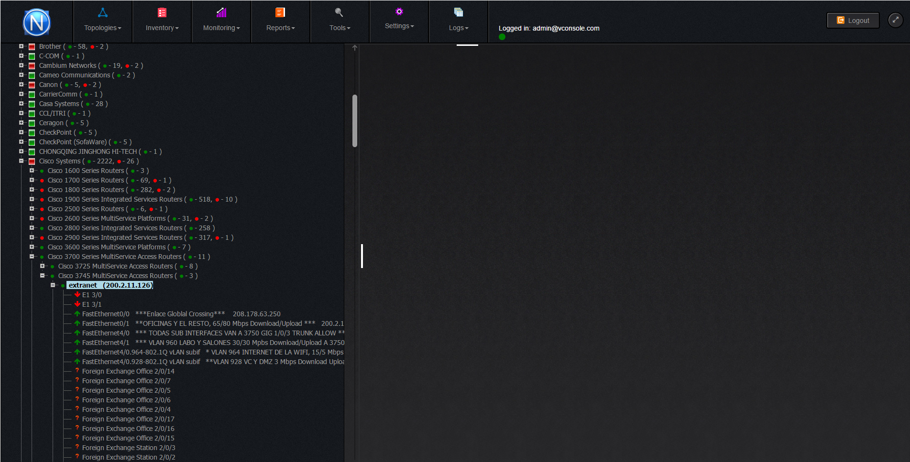Viewport: 910px width, 462px height.
Task: Select Cisco 2900 Series Integrated Services Routers
Action: click(x=141, y=237)
